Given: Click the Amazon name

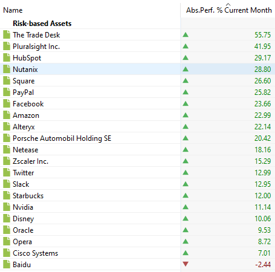Looking at the screenshot, I should [x=26, y=115].
